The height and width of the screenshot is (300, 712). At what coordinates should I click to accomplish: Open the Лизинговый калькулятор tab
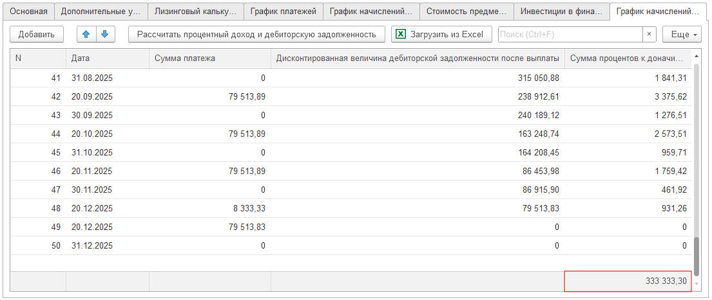point(195,12)
